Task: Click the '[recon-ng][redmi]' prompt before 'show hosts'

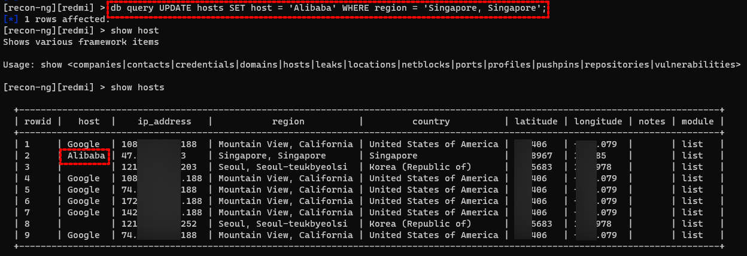Action: click(48, 87)
